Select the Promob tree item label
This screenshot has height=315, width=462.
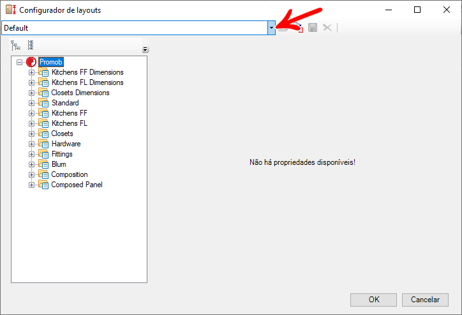[x=51, y=62]
